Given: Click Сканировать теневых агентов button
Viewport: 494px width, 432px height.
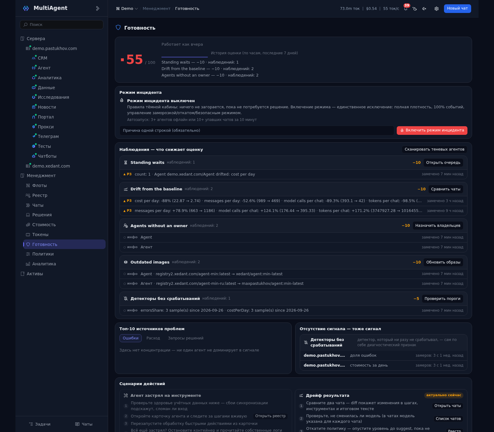Looking at the screenshot, I should [434, 149].
